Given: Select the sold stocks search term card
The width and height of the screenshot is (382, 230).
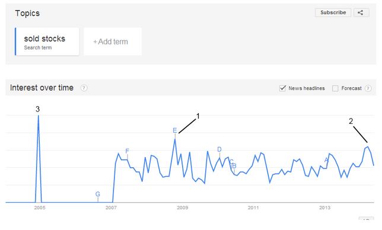Looking at the screenshot, I should (47, 41).
